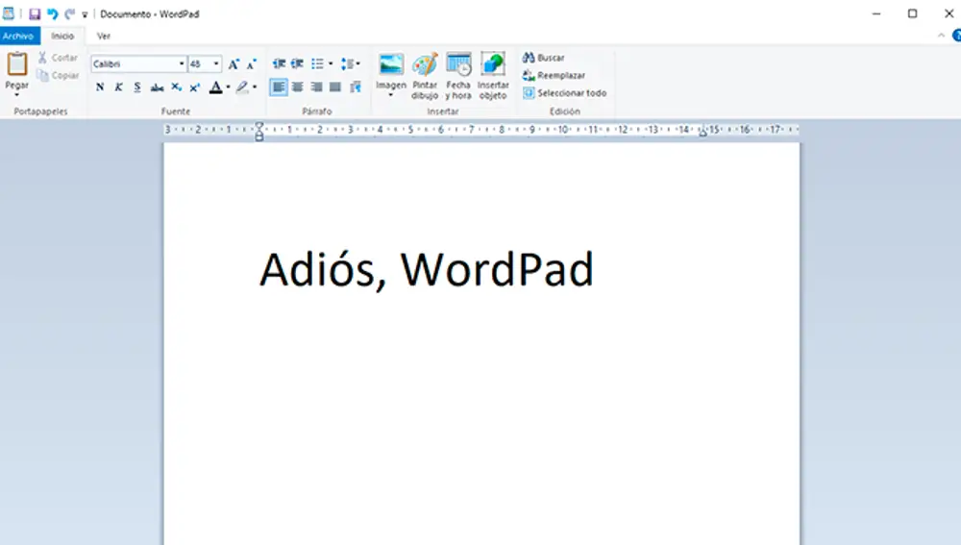Undo the last action
The height and width of the screenshot is (545, 961).
click(53, 13)
